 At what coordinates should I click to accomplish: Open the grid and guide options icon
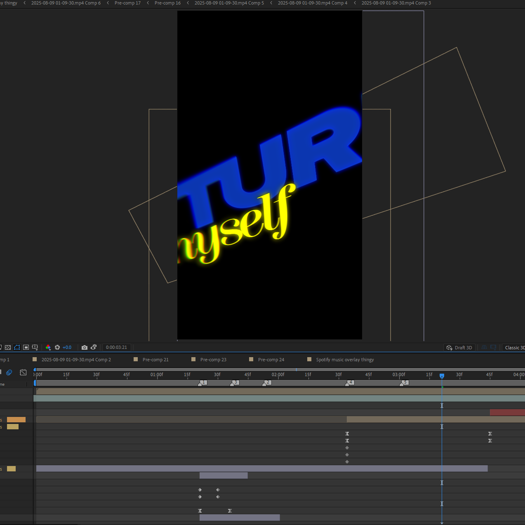[35, 348]
